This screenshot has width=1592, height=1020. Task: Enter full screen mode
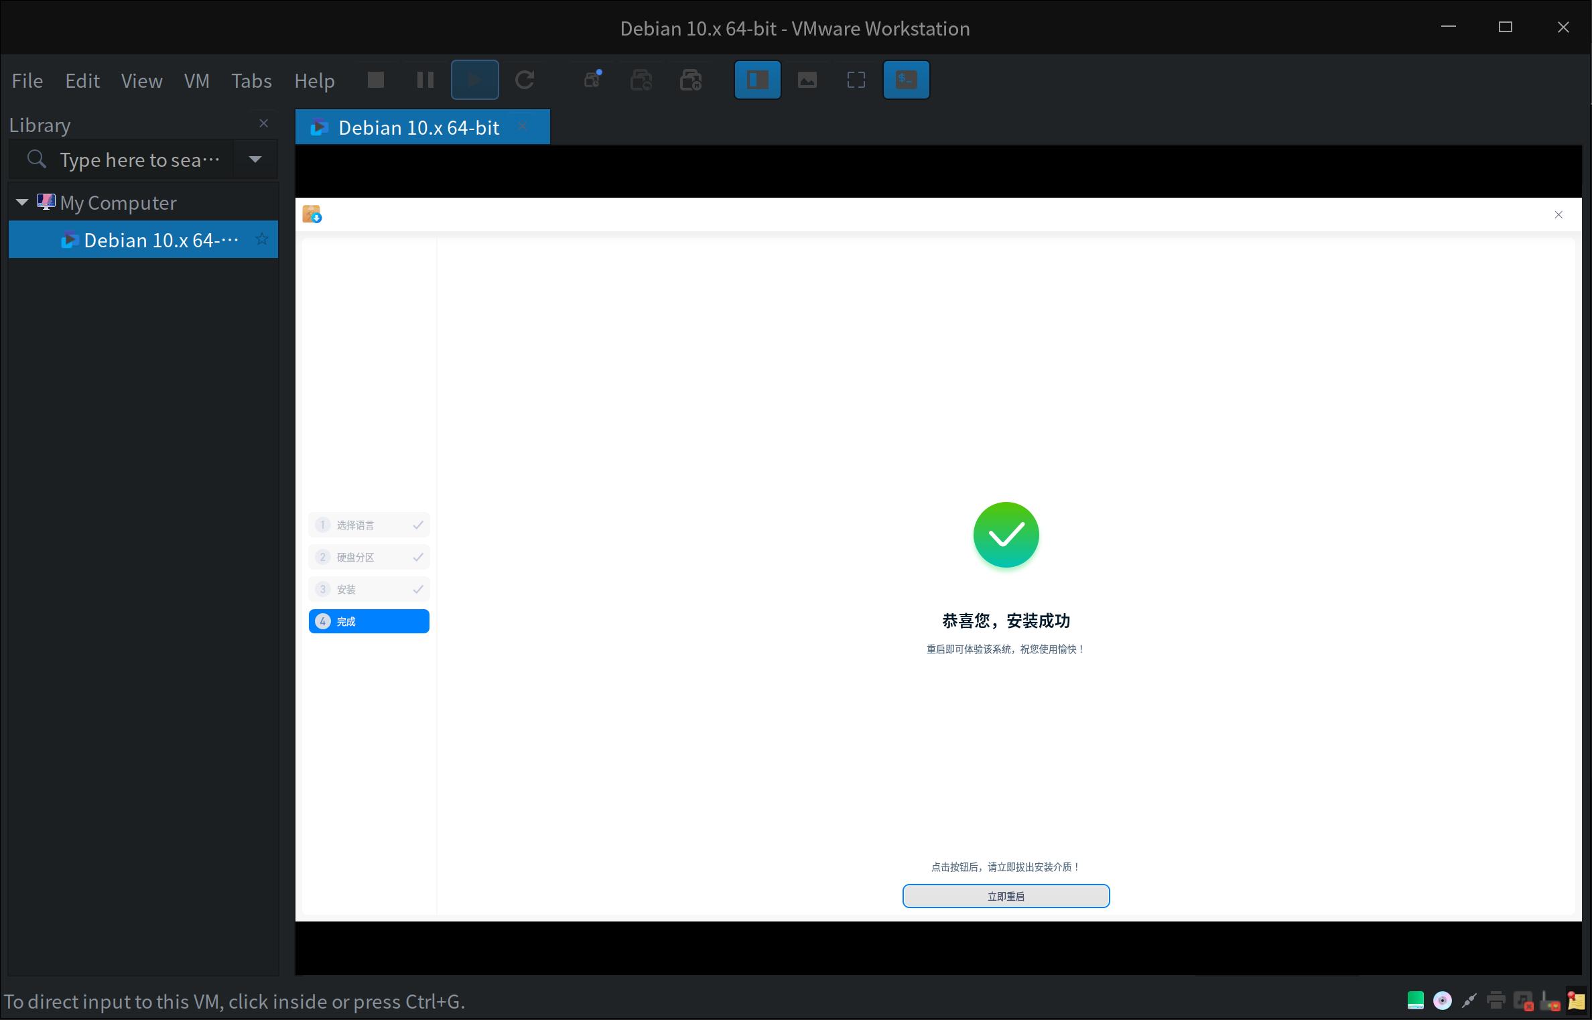[856, 80]
